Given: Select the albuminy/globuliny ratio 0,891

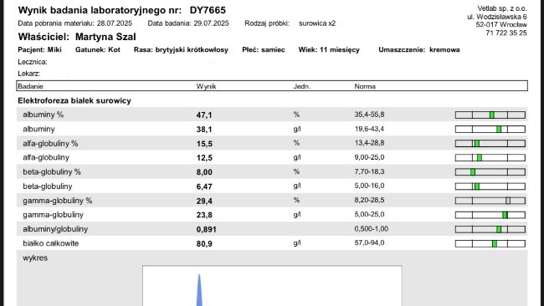Looking at the screenshot, I should tap(207, 229).
